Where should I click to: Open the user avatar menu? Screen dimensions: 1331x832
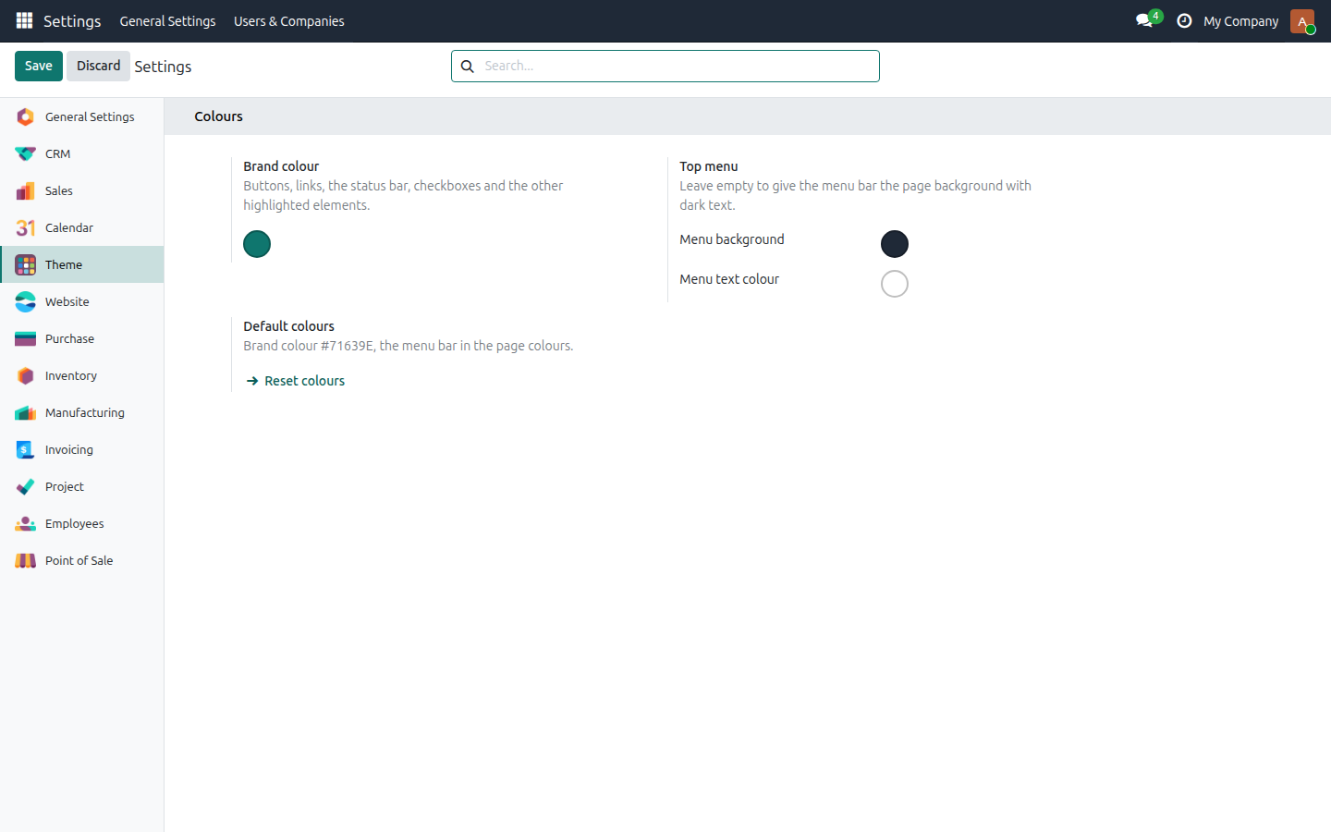click(1302, 21)
